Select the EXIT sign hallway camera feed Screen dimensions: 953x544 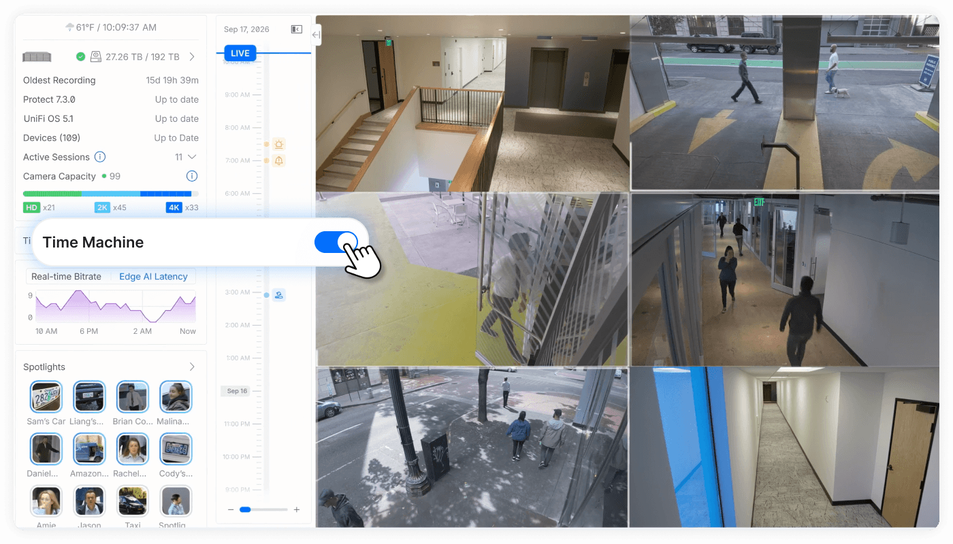[785, 279]
